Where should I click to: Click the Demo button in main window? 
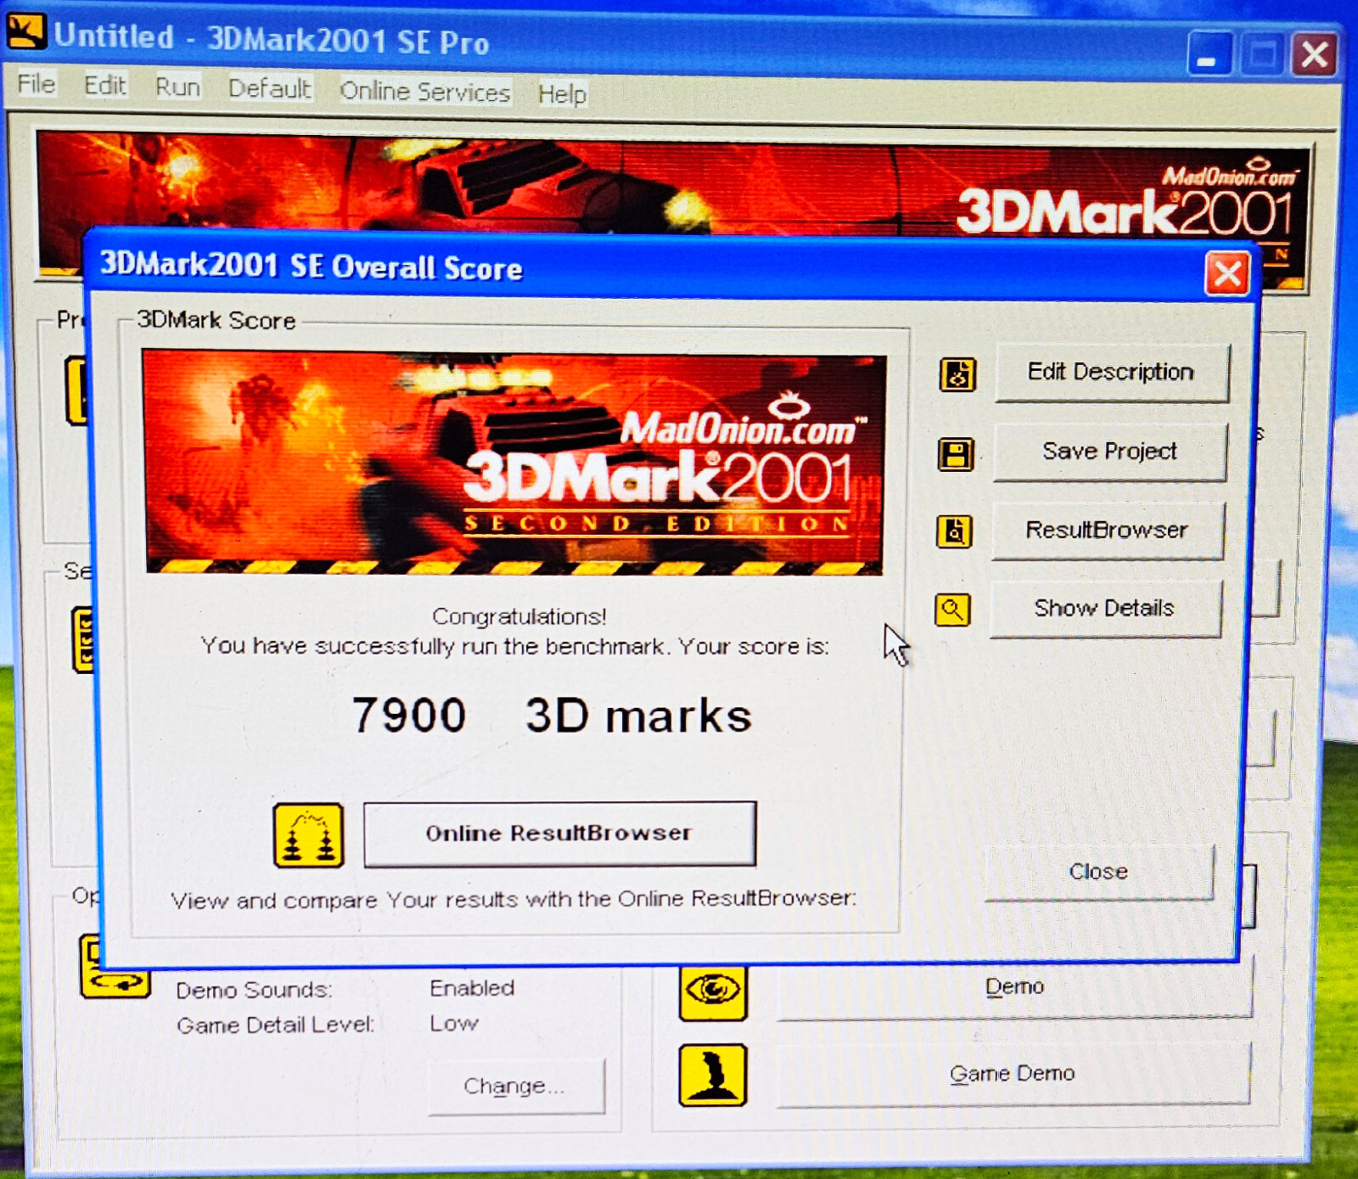1014,987
